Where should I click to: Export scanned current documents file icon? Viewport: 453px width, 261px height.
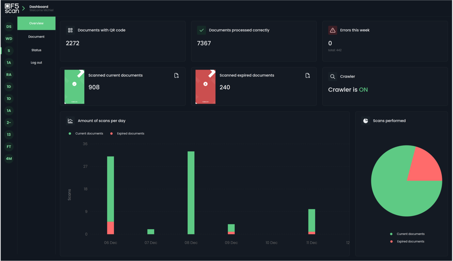(176, 75)
